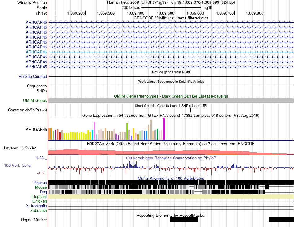This screenshot has height=227, width=294.
Task: Click the Mouse alignment row label
Action: [41, 187]
